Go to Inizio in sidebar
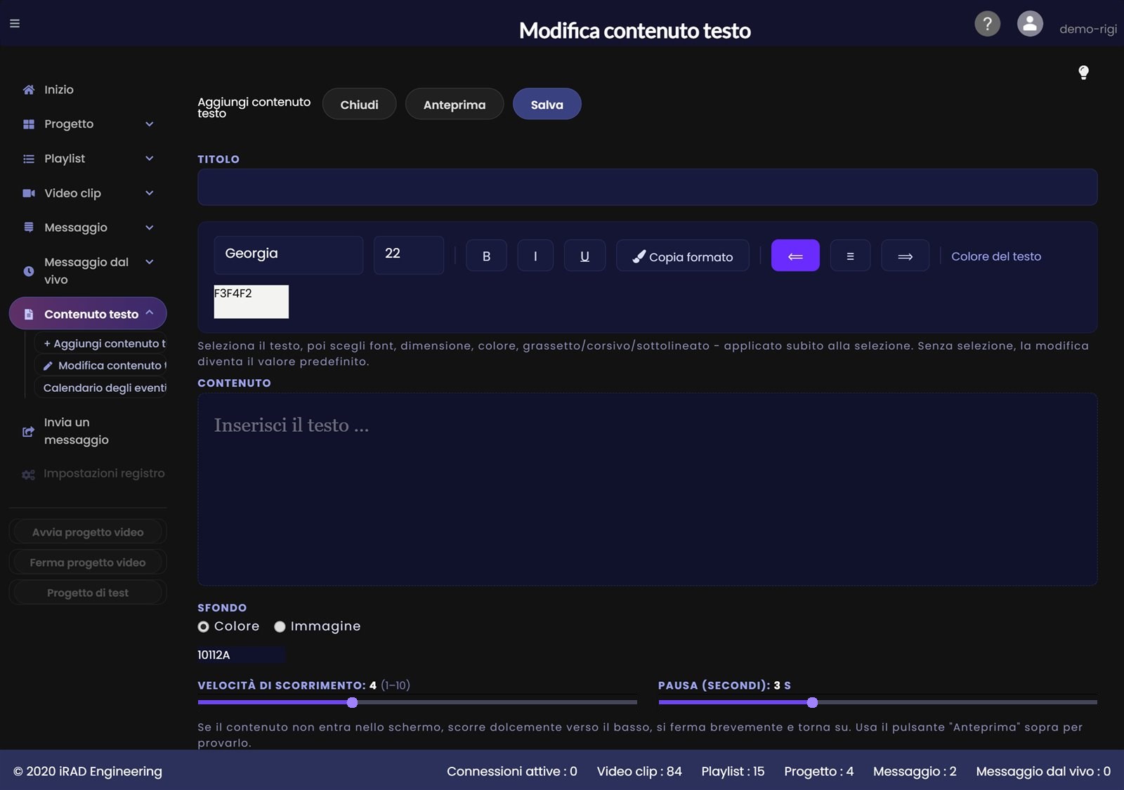The height and width of the screenshot is (790, 1124). pyautogui.click(x=58, y=90)
